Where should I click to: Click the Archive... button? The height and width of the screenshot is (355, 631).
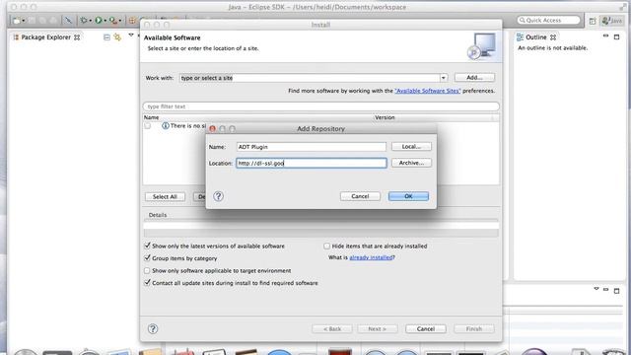[411, 163]
